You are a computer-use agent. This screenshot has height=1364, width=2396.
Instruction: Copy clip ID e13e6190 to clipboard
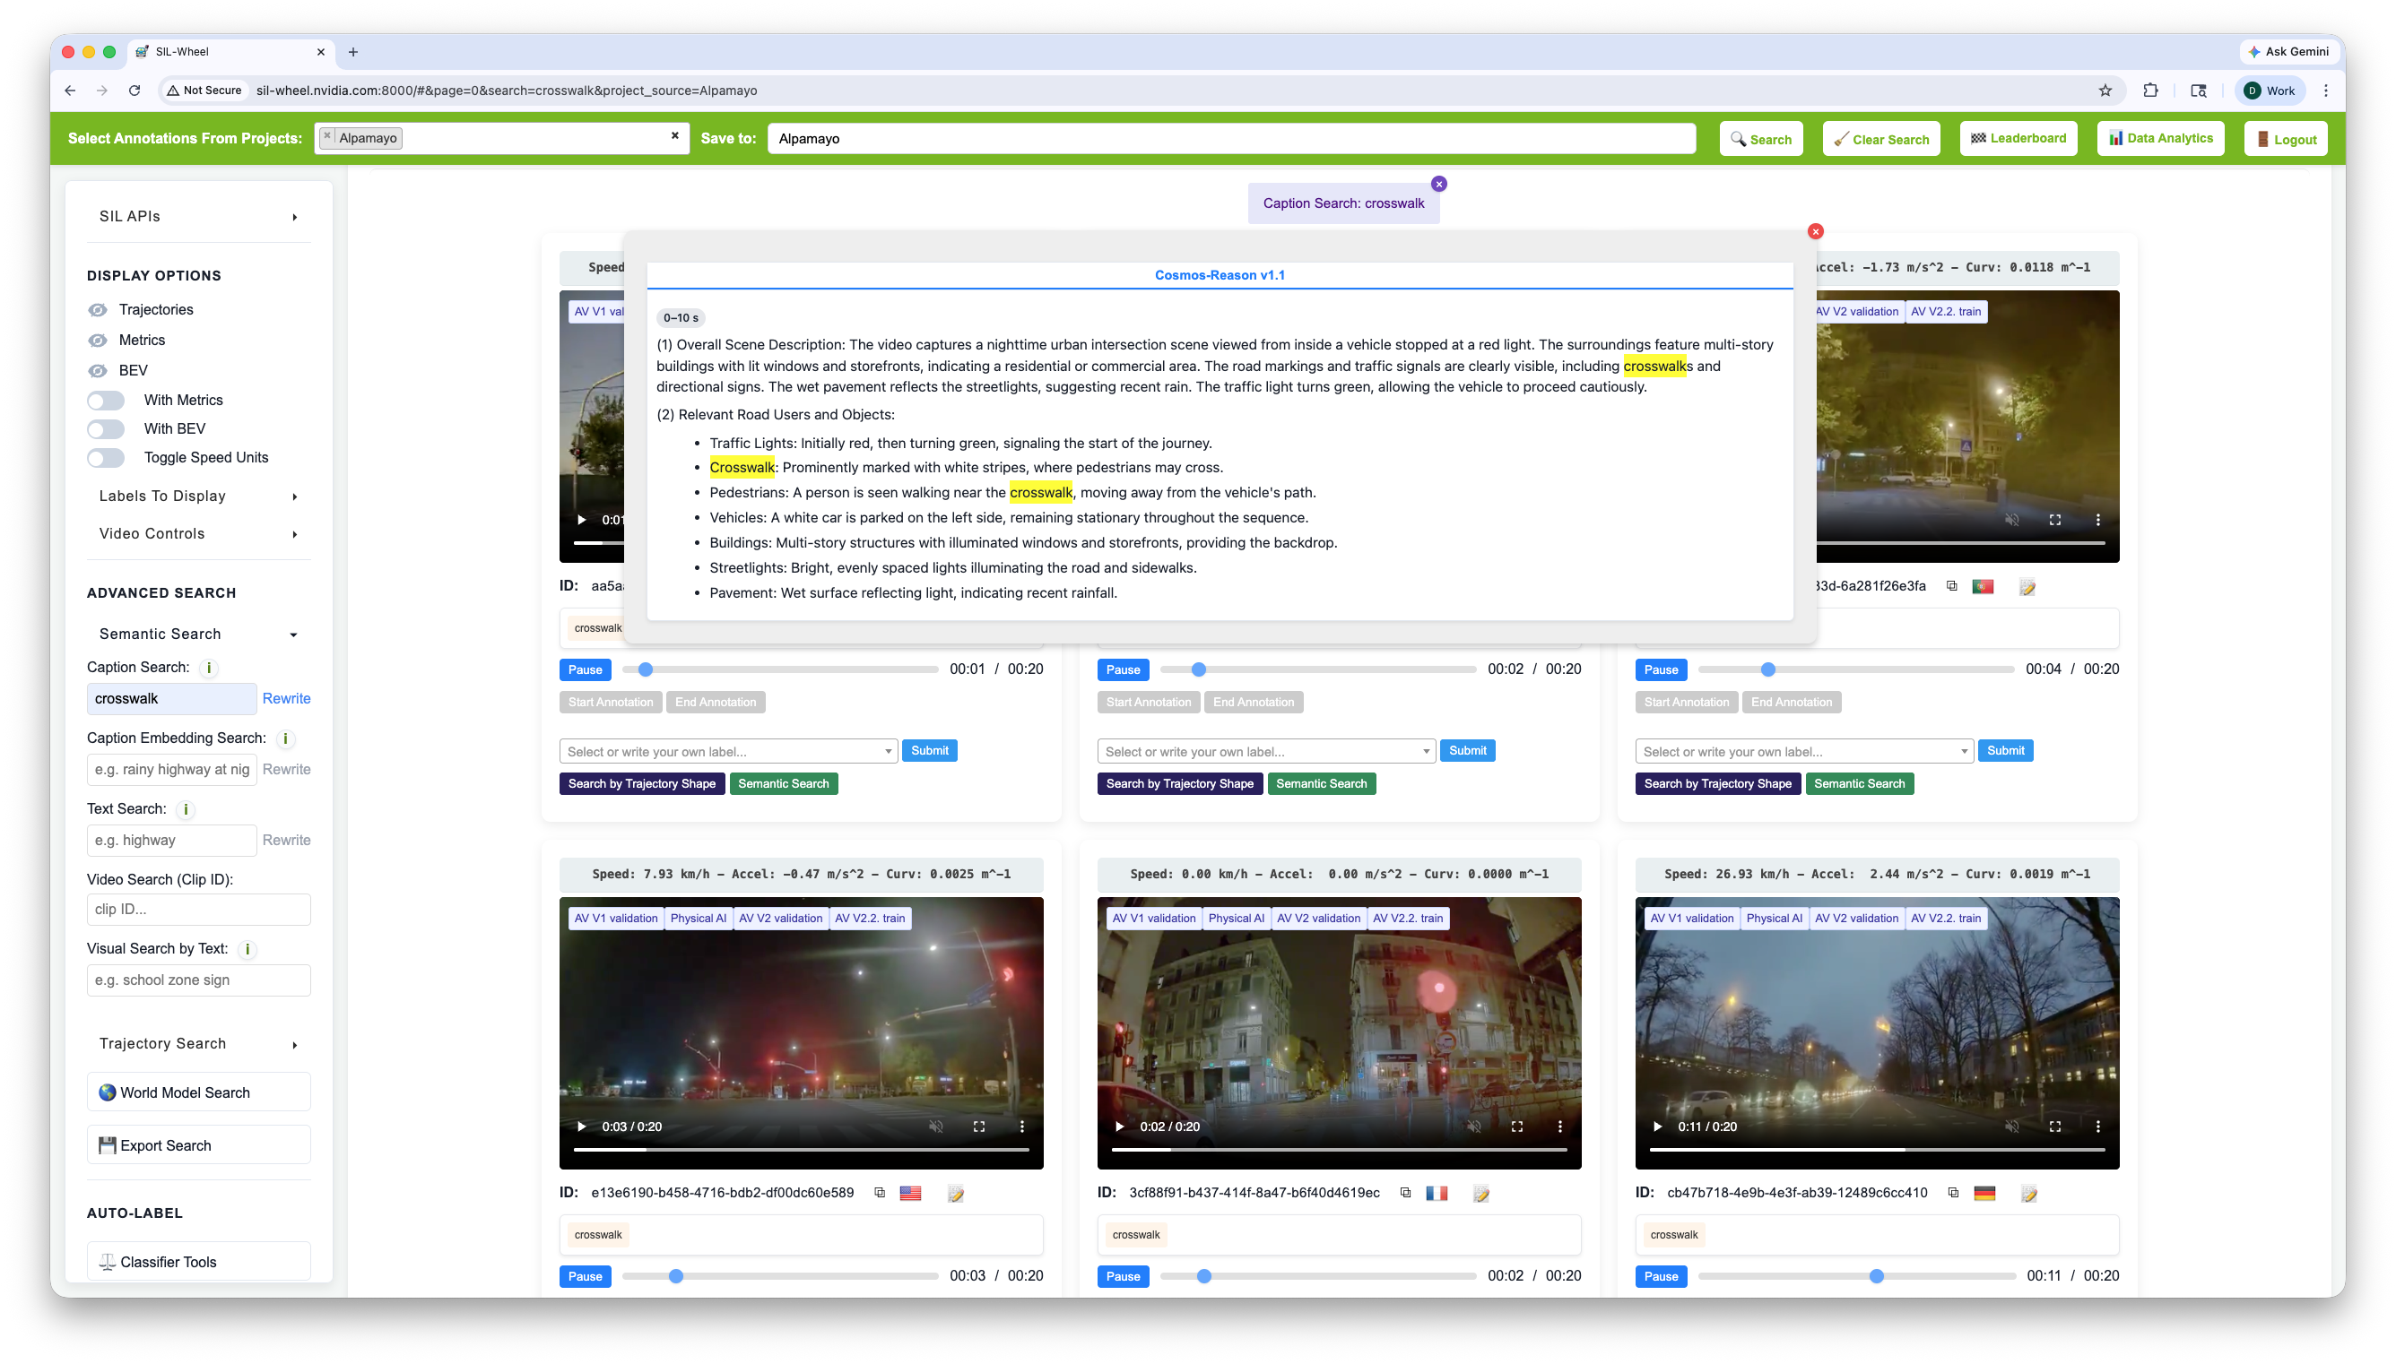879,1193
